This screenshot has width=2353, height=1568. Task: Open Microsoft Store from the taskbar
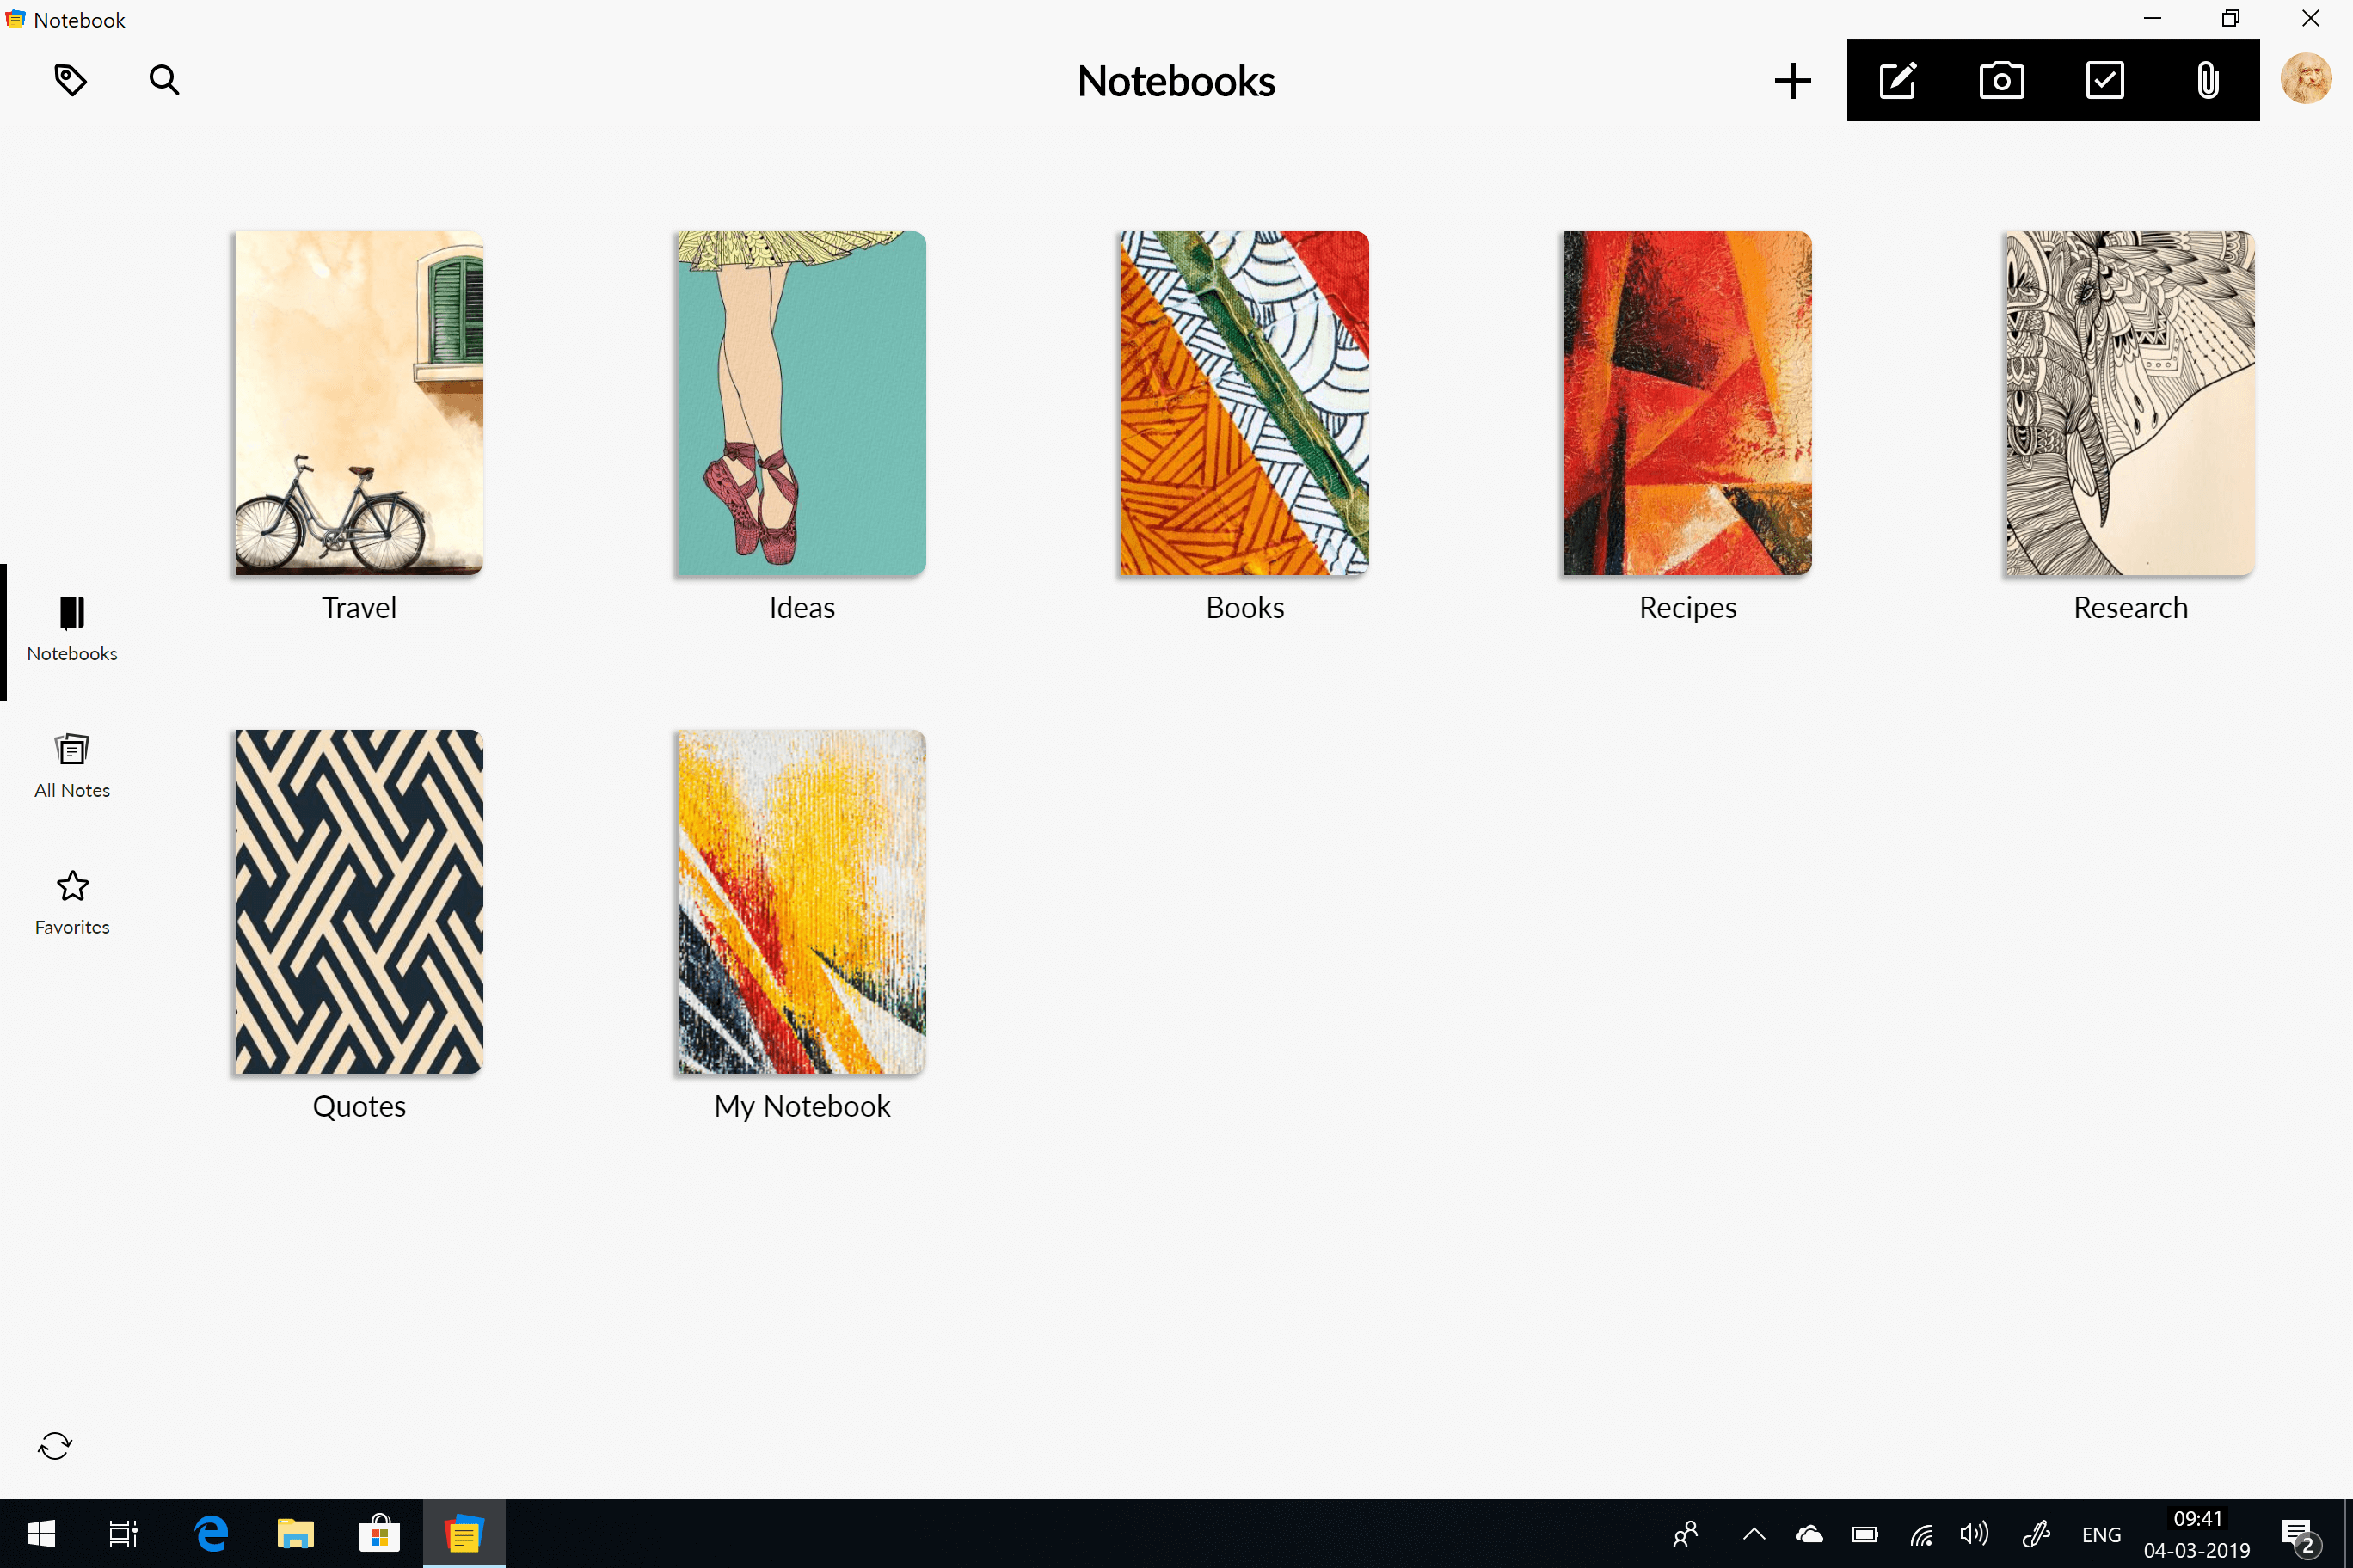379,1534
